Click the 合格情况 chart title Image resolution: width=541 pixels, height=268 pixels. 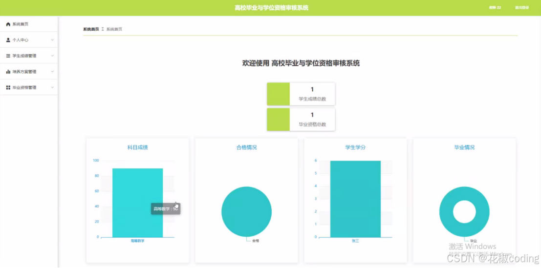[x=246, y=147]
